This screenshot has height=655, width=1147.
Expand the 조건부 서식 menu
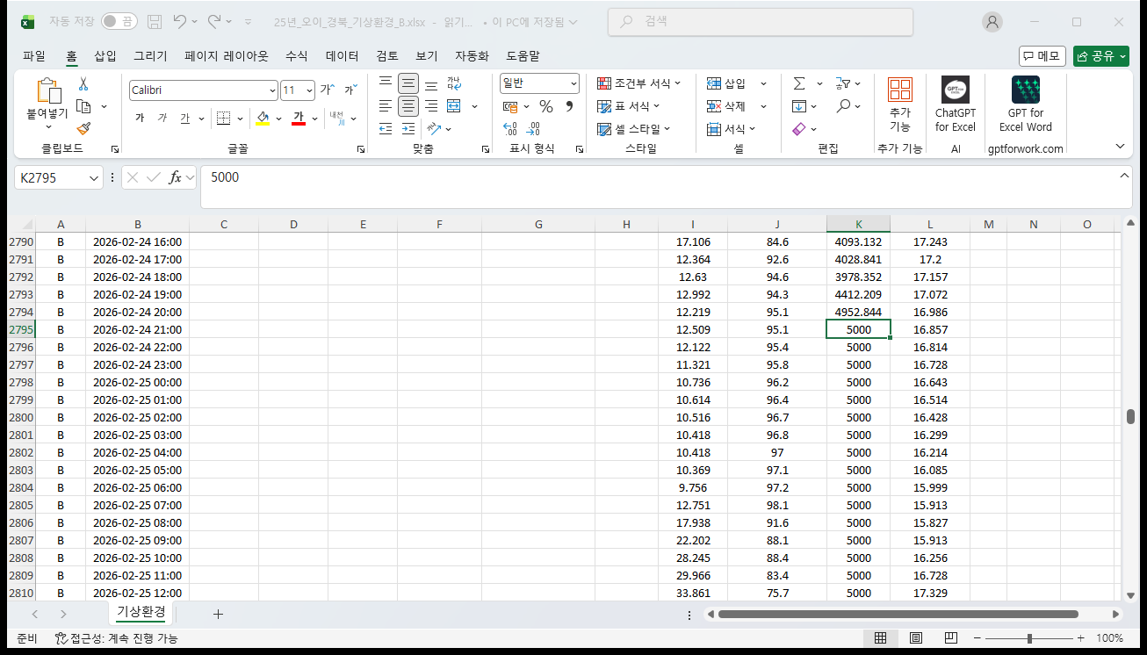click(638, 83)
